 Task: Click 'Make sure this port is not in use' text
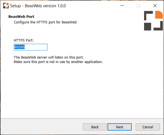coord(58,62)
